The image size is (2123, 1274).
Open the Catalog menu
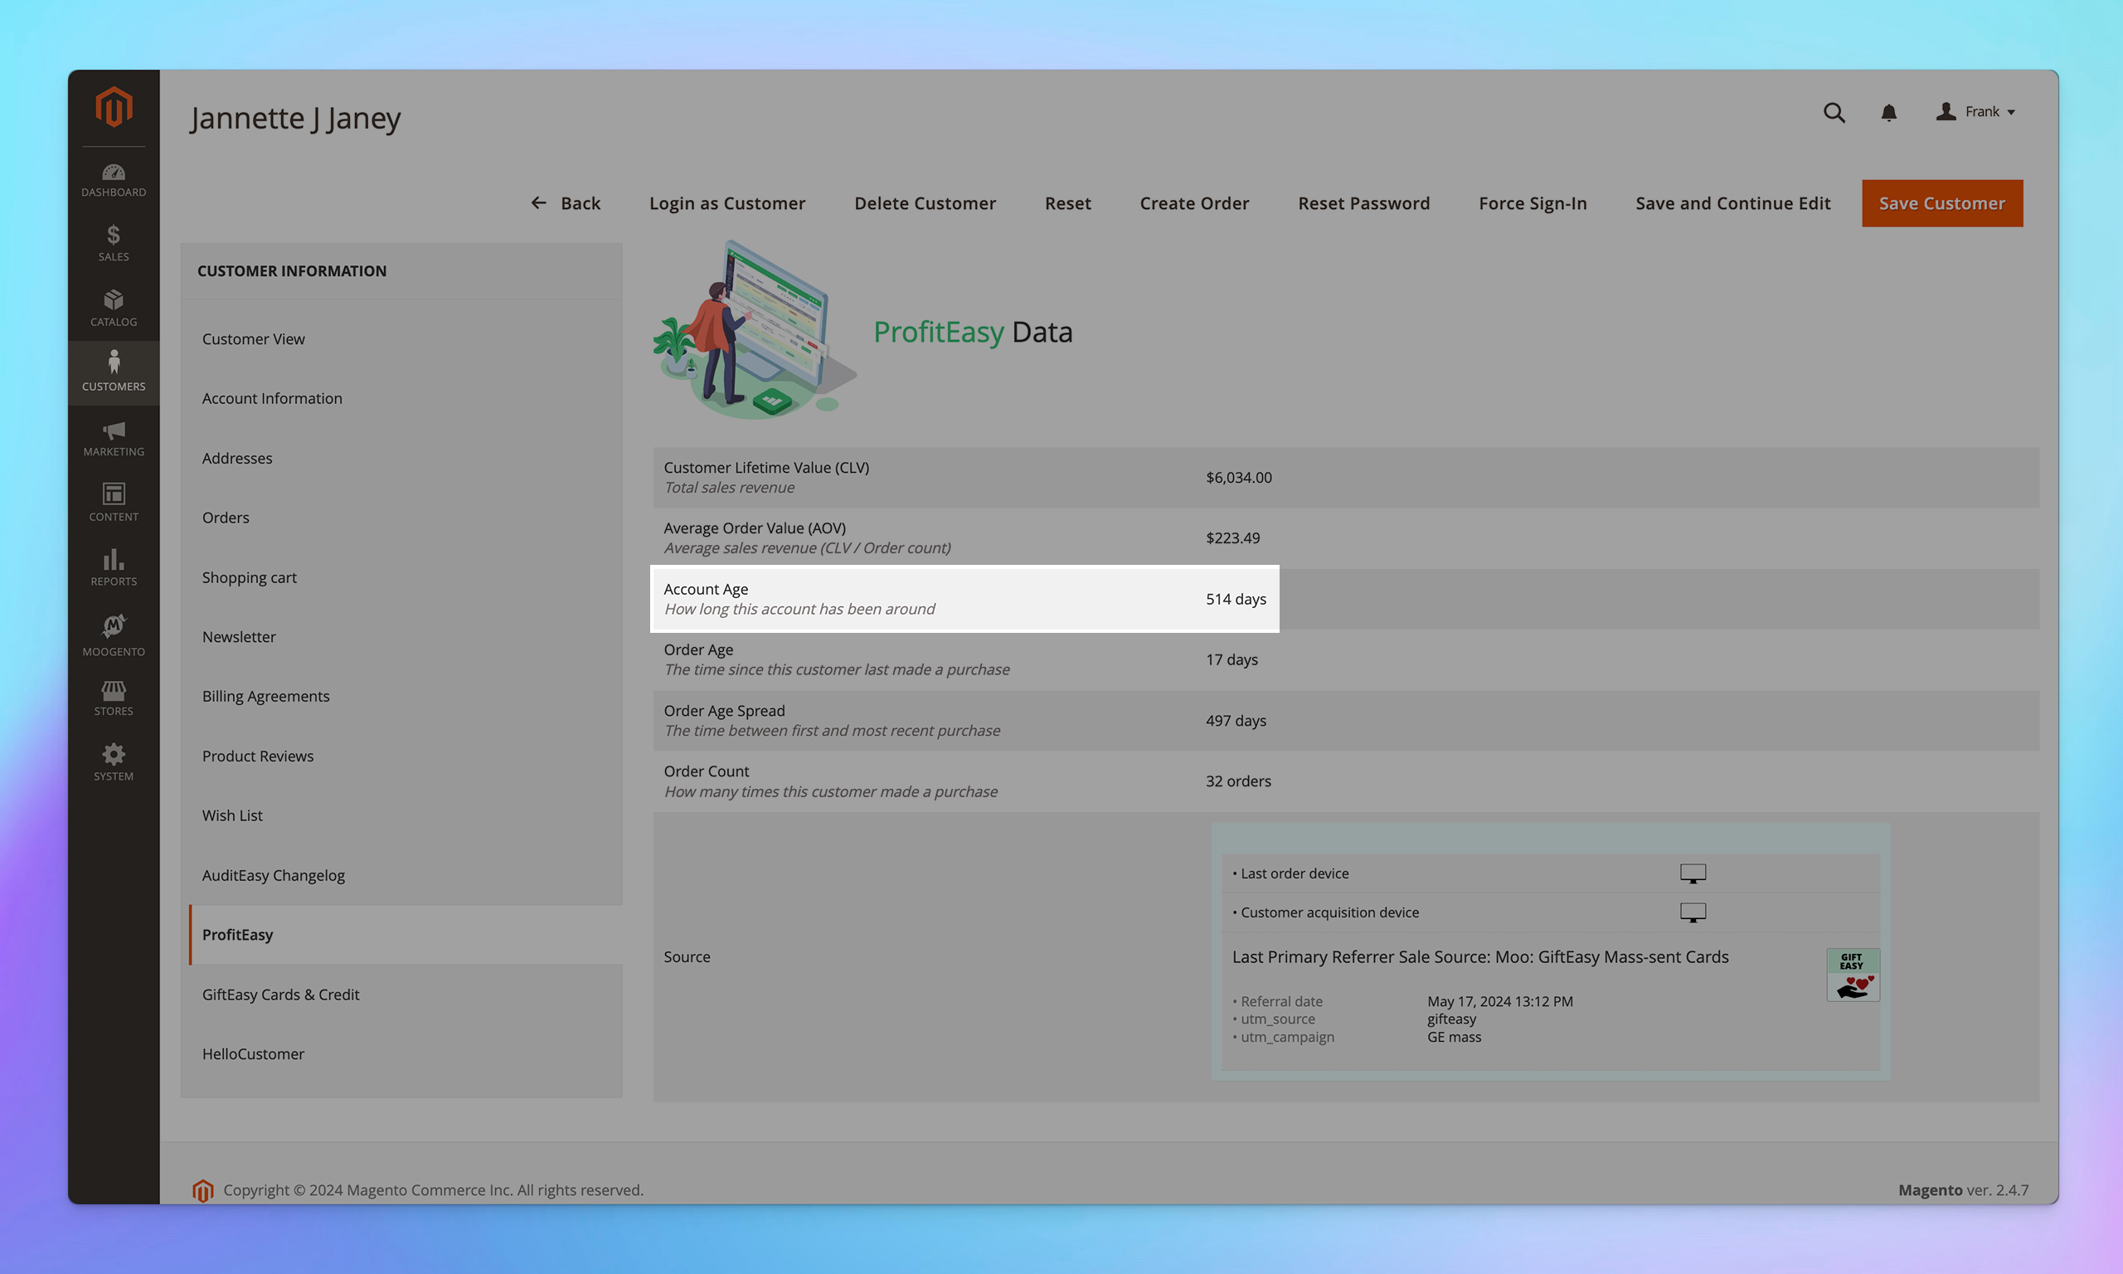coord(114,309)
